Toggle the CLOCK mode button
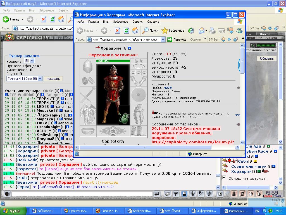 point(268,196)
